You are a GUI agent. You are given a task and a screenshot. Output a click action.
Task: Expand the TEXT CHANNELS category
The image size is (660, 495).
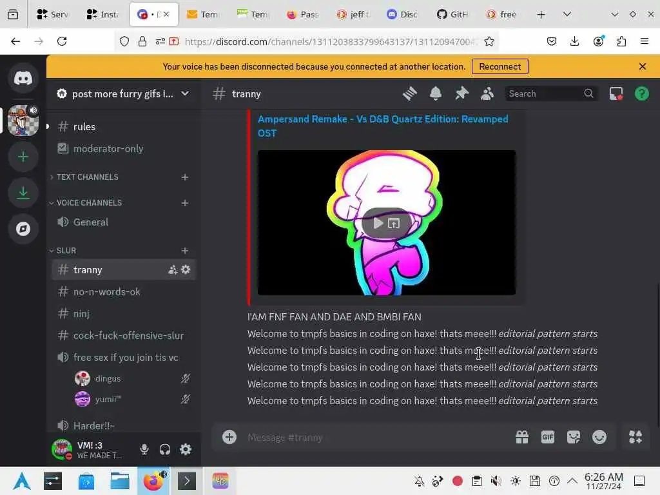[x=88, y=177]
